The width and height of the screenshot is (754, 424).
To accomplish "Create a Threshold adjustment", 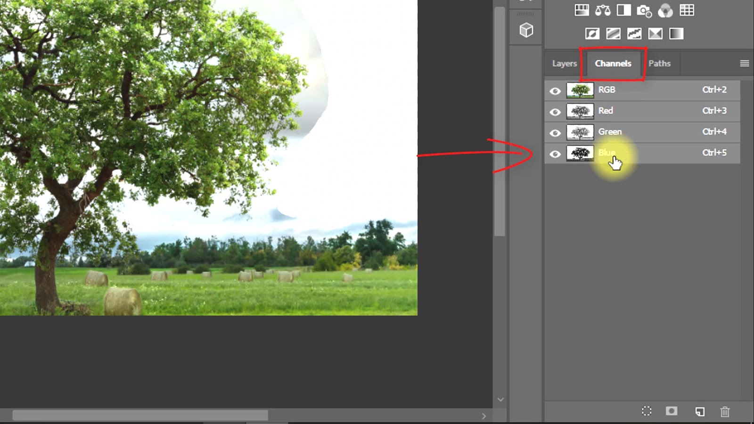I will coord(634,33).
